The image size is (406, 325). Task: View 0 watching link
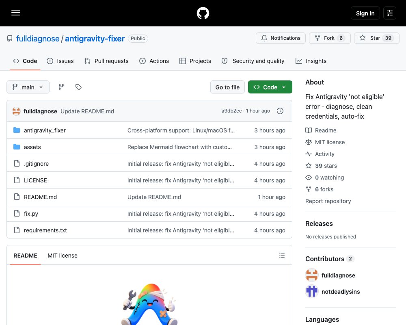click(x=325, y=178)
